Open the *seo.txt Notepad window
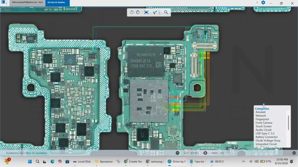The image size is (298, 167). [198, 161]
